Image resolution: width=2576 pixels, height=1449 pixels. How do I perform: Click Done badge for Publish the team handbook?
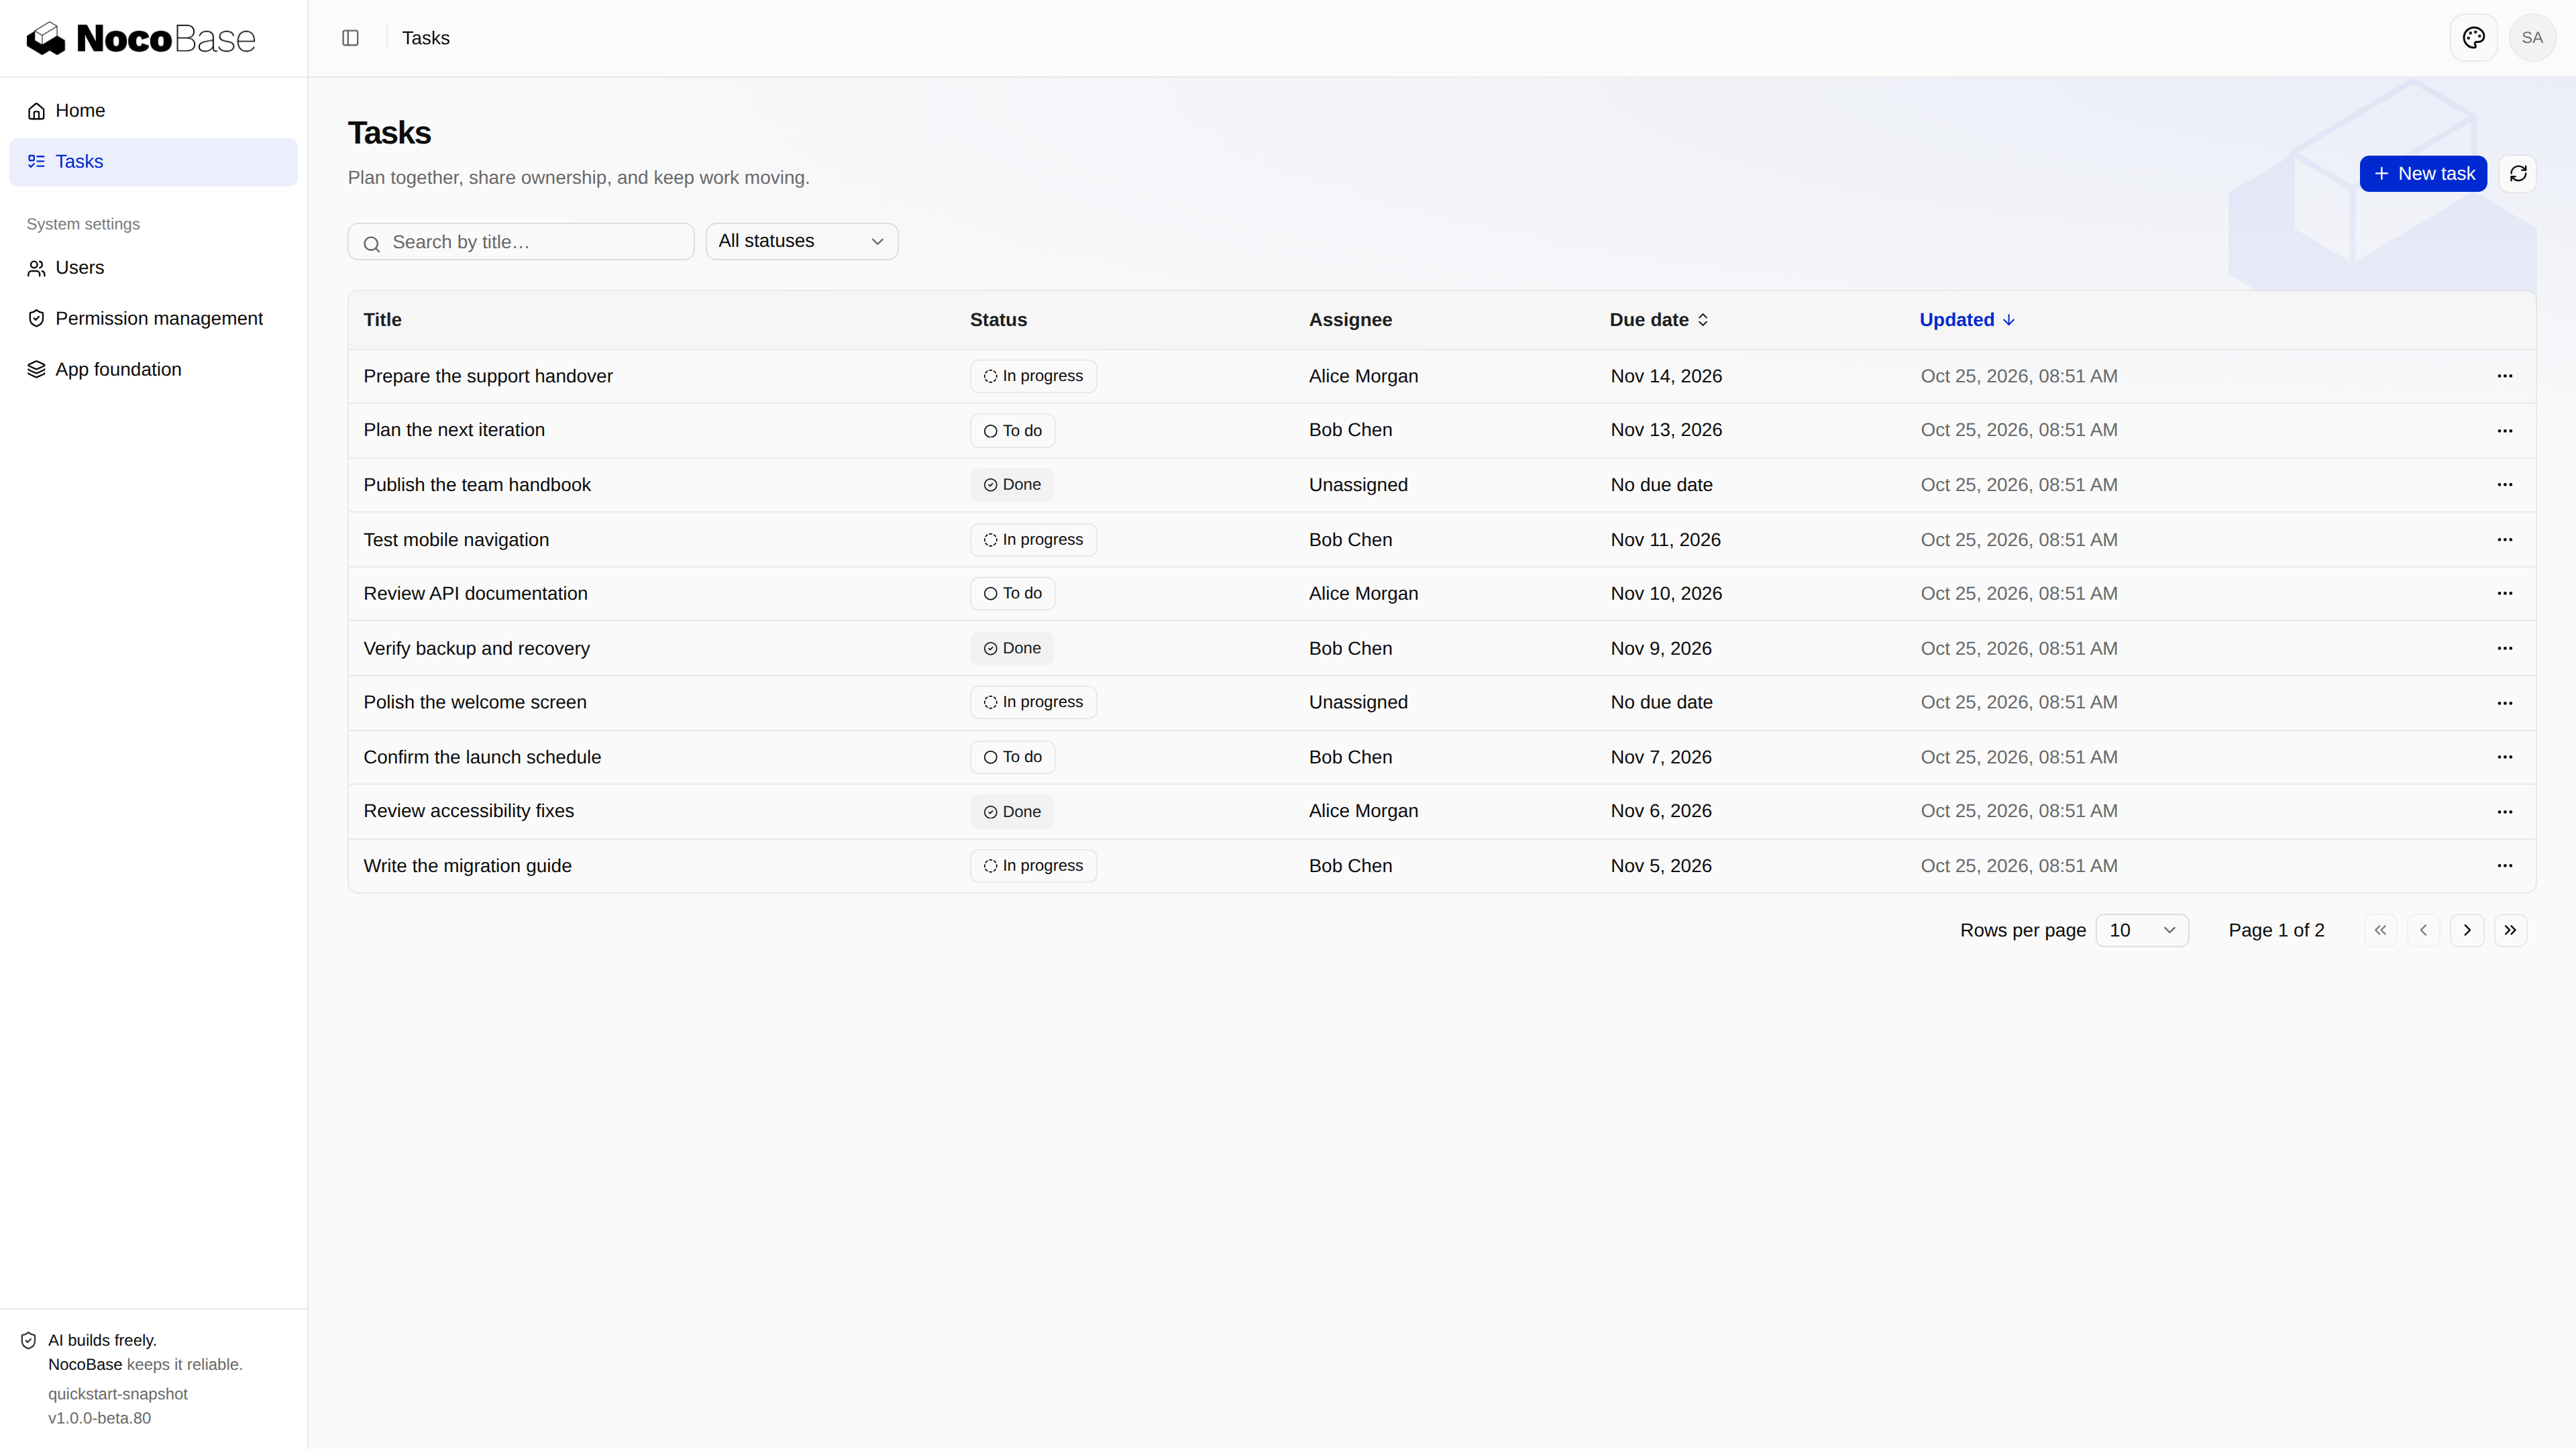pyautogui.click(x=1012, y=485)
